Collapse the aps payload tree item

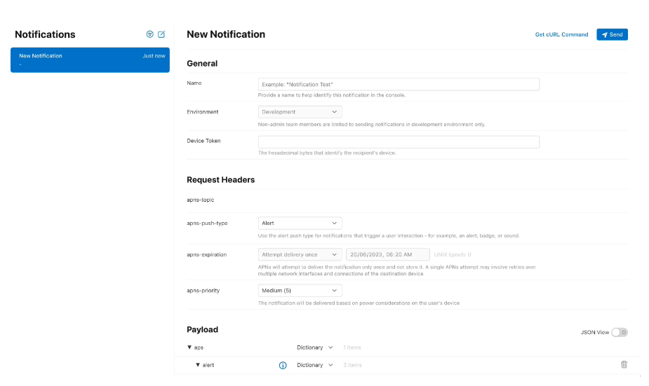(x=189, y=347)
